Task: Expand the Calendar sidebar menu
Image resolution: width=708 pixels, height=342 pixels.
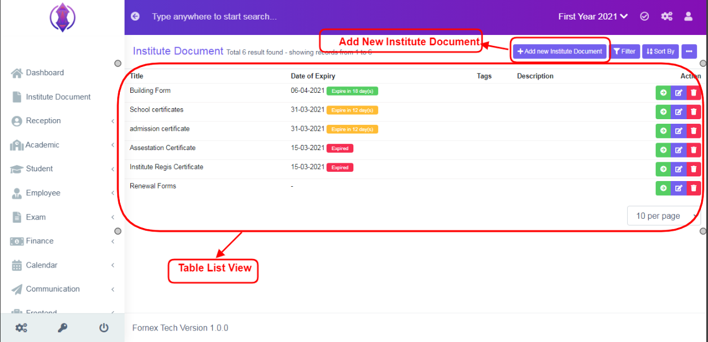Action: click(63, 265)
